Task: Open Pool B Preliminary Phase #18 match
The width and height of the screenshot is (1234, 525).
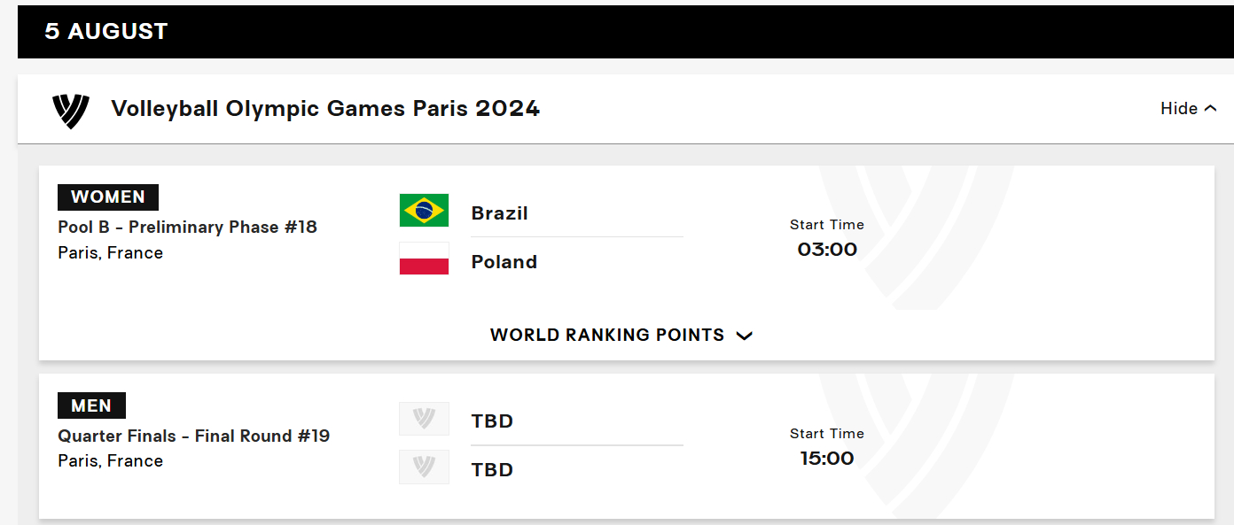Action: (187, 227)
